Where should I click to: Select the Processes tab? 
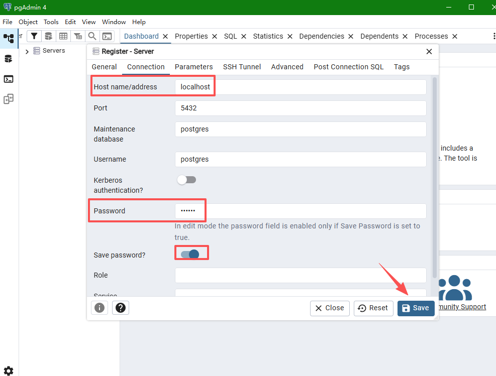pos(431,36)
